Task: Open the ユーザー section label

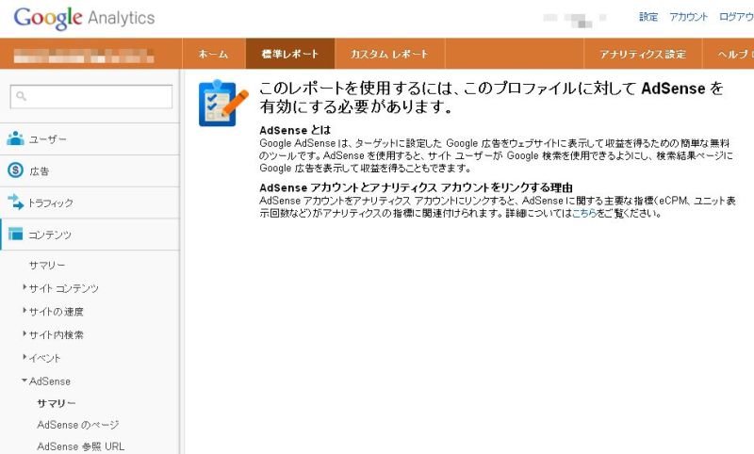Action: [48, 139]
